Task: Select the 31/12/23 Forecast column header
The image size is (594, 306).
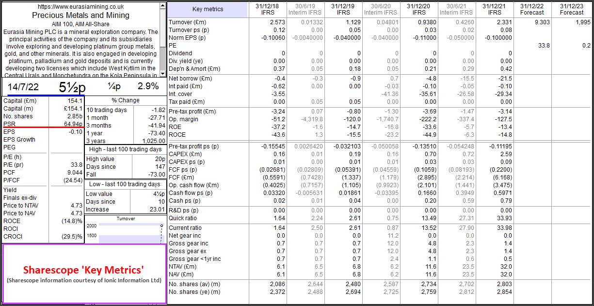Action: click(x=571, y=9)
